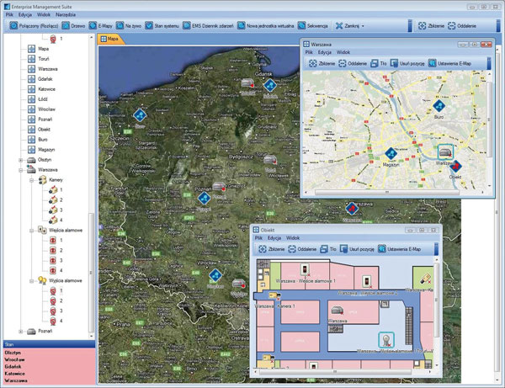Click the Wrocław blue diamond map marker
The width and height of the screenshot is (505, 388).
215,275
